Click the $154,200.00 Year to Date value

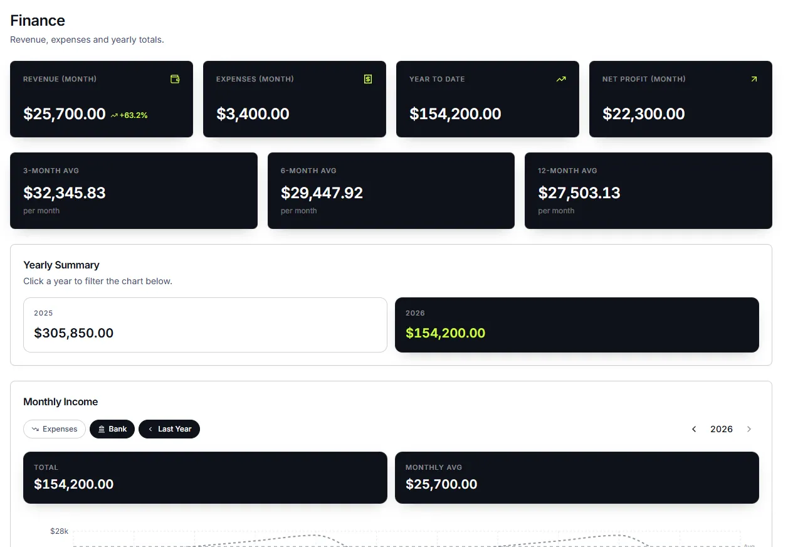[455, 114]
